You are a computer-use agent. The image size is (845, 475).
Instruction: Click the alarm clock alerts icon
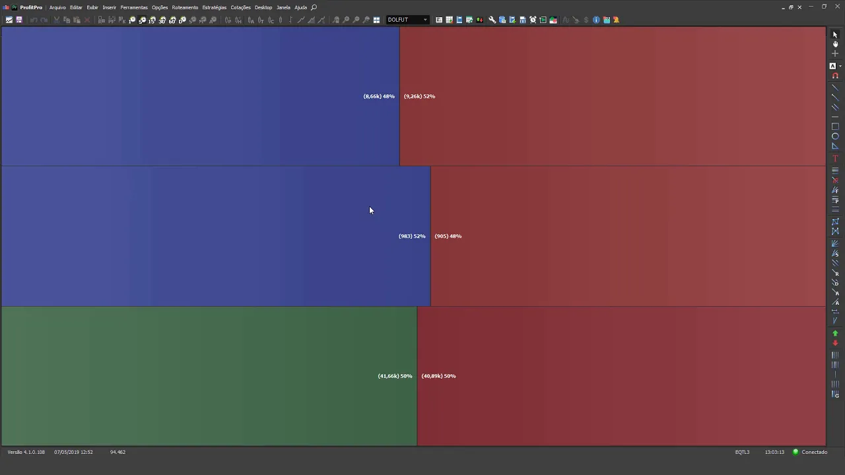point(533,20)
